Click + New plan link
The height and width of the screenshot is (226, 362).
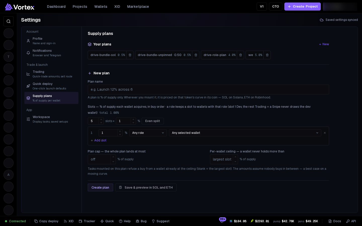click(x=324, y=44)
